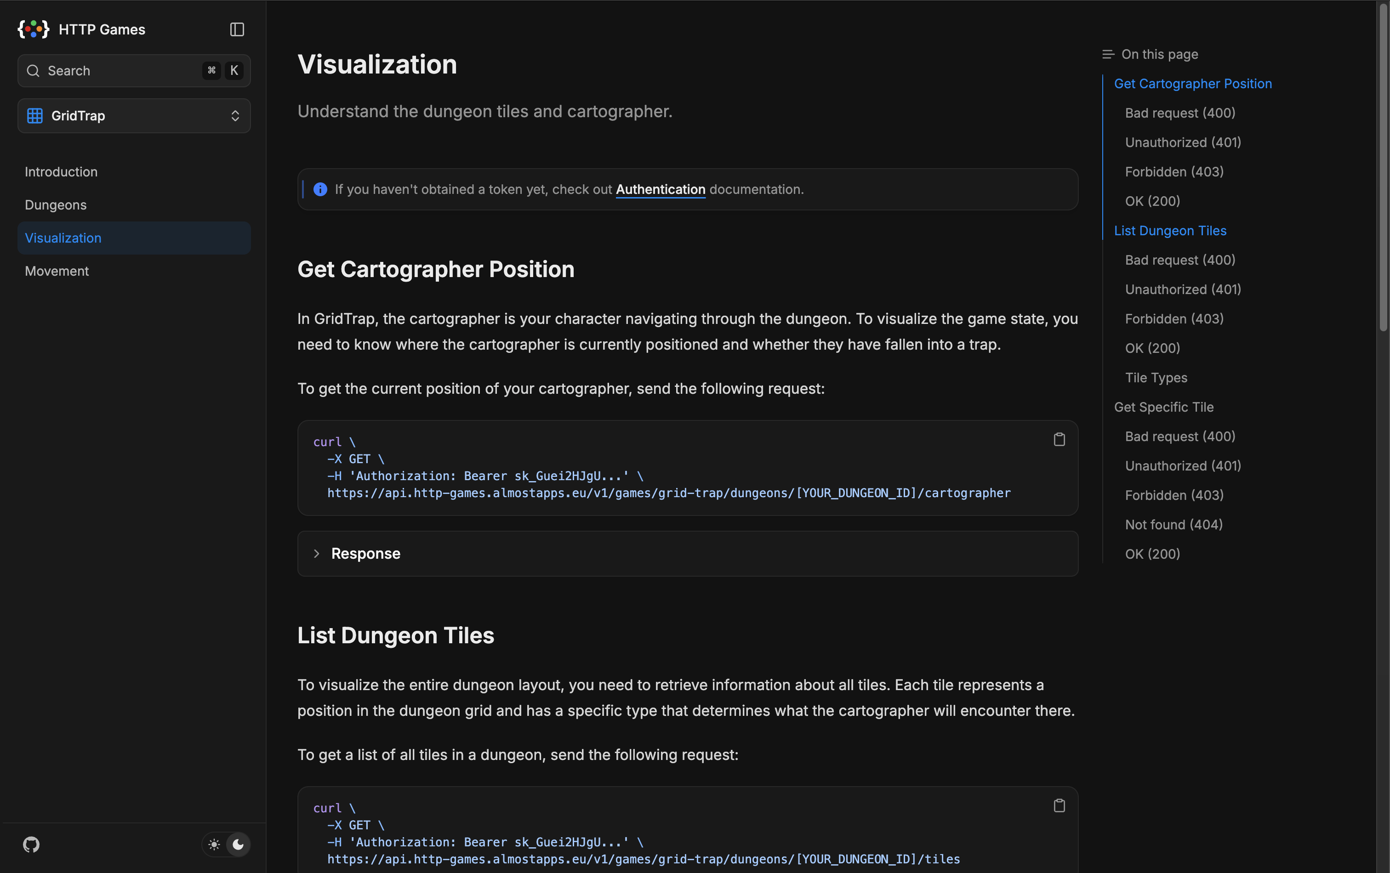The image size is (1390, 873).
Task: Click the blue info icon in the notice
Action: (x=320, y=189)
